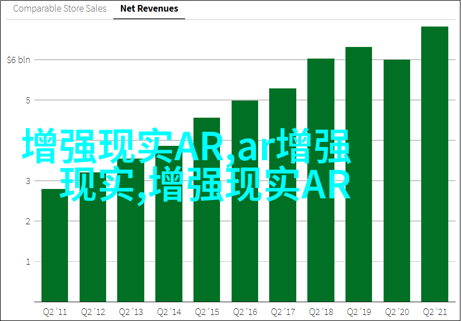Click the Q2 '15 axis label
This screenshot has height=321, width=461.
207,312
